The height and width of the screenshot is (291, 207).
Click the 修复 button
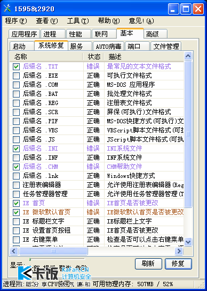pyautogui.click(x=178, y=264)
